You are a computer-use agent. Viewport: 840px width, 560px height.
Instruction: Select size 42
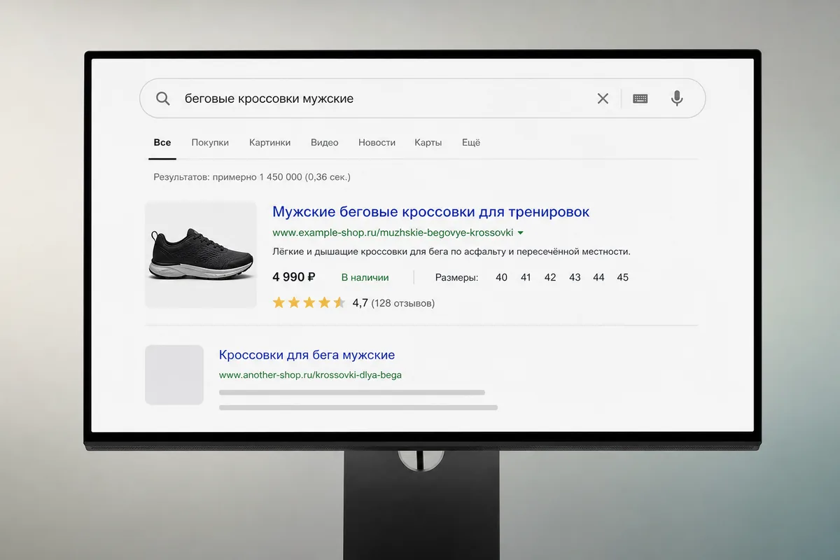pos(550,277)
